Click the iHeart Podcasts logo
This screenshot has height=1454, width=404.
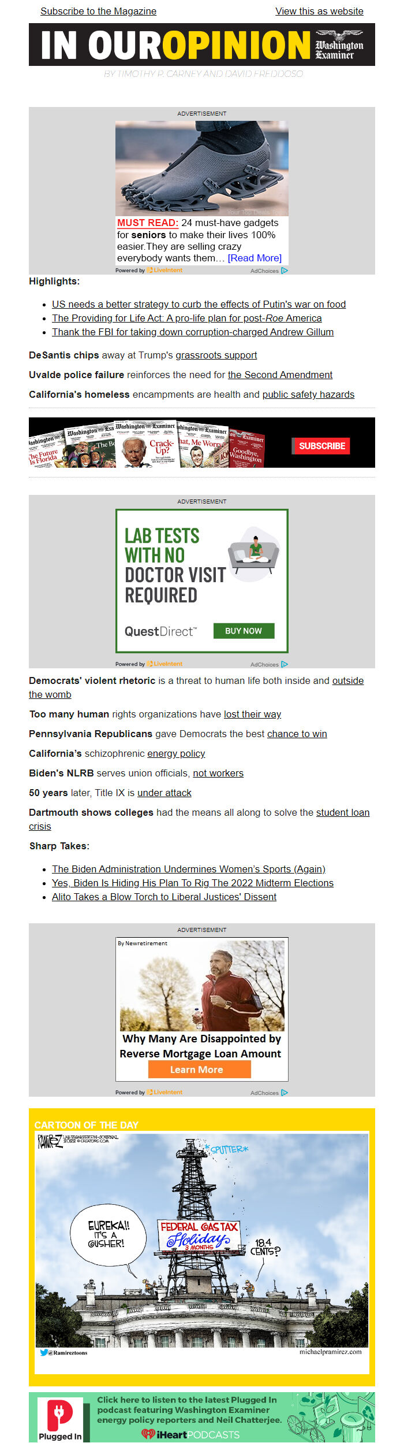click(x=190, y=1434)
